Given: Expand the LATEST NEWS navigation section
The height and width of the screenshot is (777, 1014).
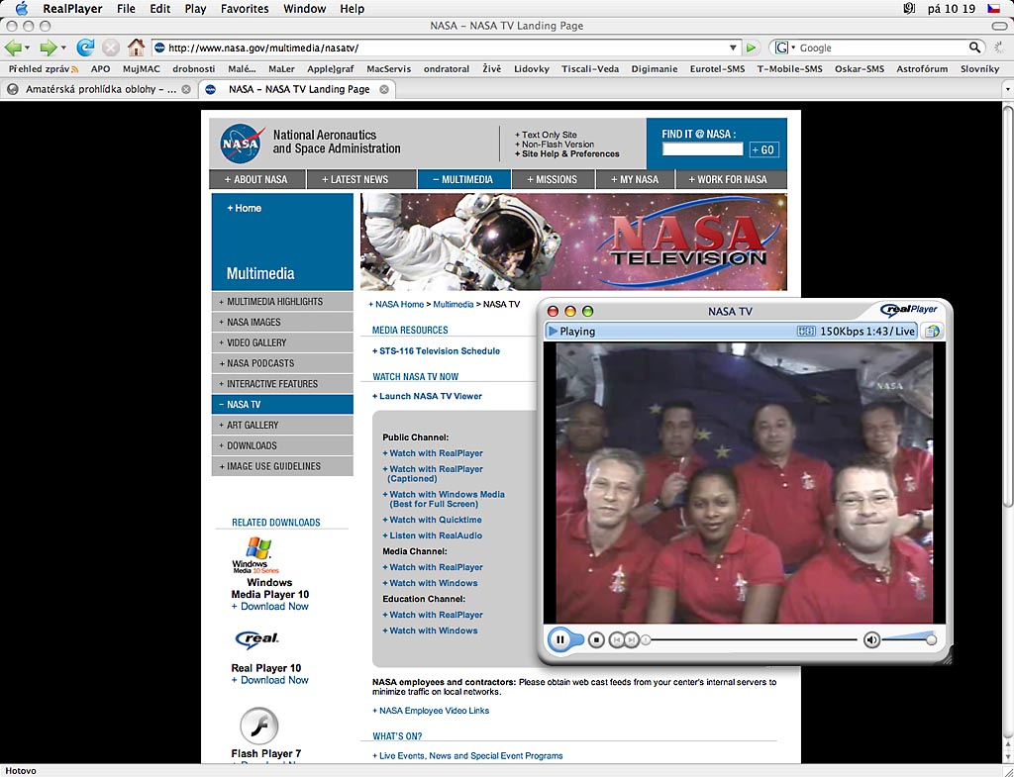Looking at the screenshot, I should tap(360, 179).
